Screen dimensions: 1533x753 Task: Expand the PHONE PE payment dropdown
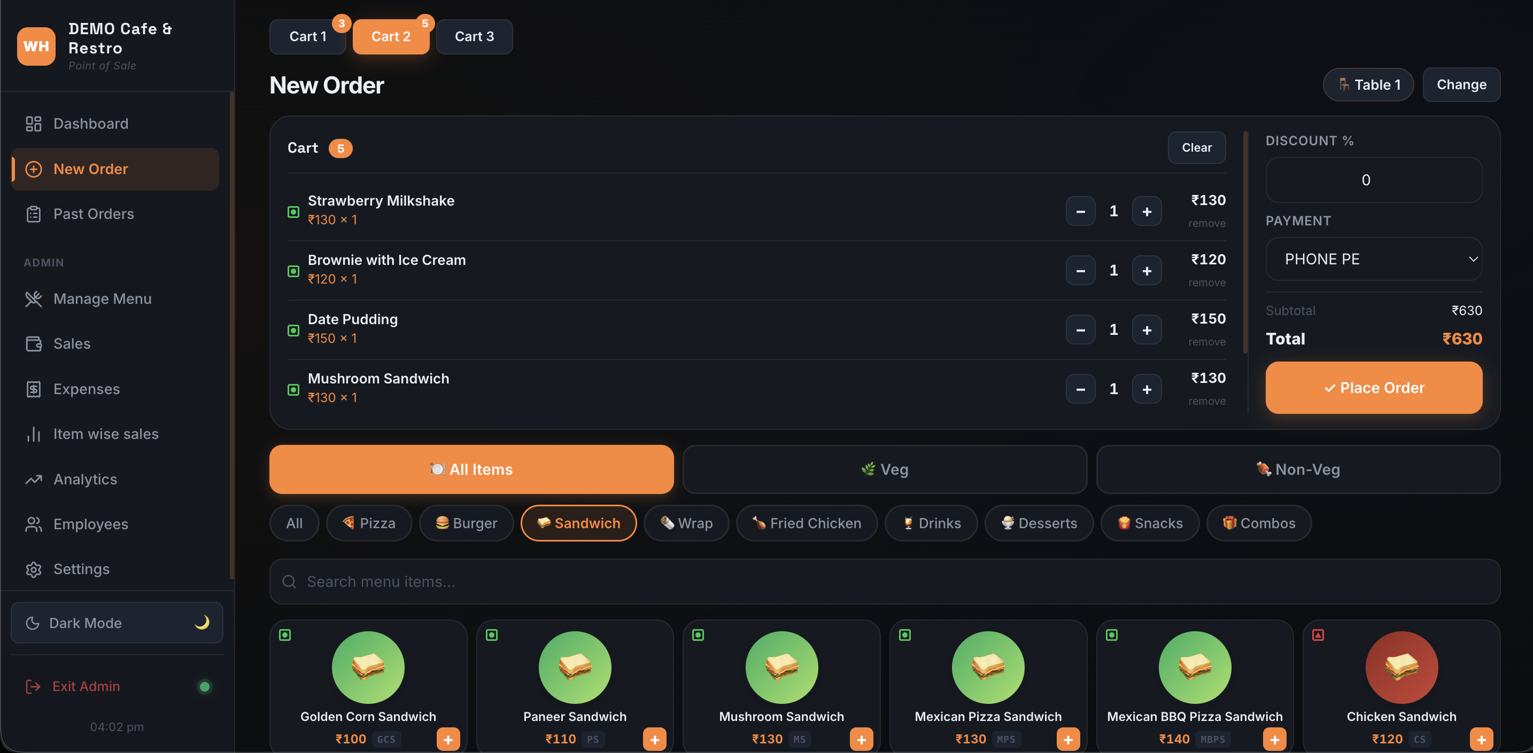pyautogui.click(x=1373, y=260)
